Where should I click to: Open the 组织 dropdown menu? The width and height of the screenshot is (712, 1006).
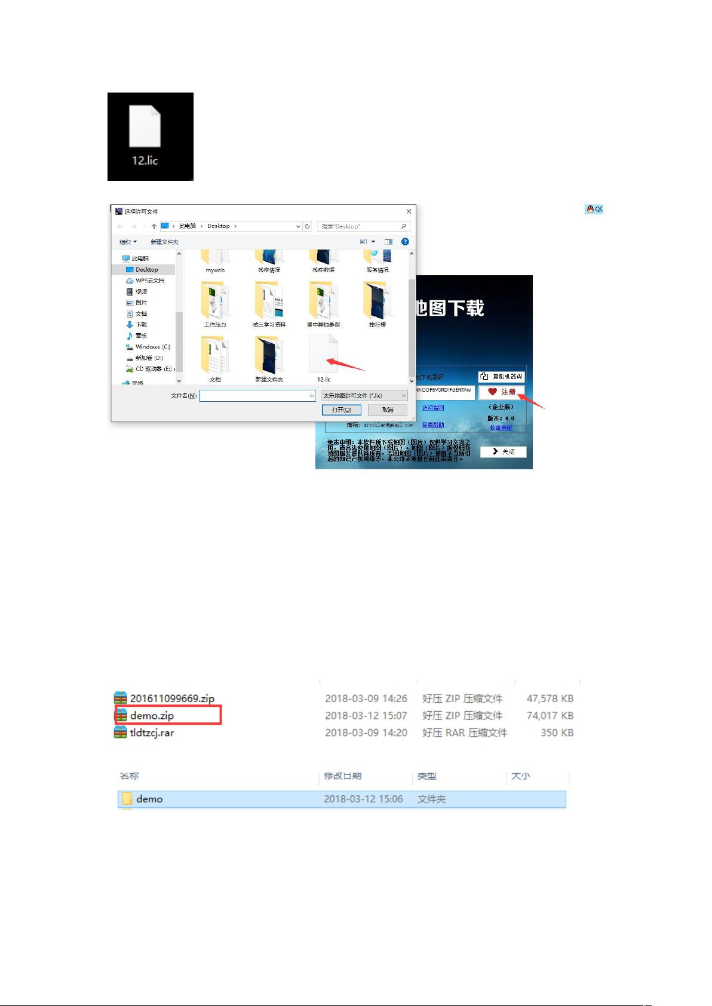pos(128,242)
